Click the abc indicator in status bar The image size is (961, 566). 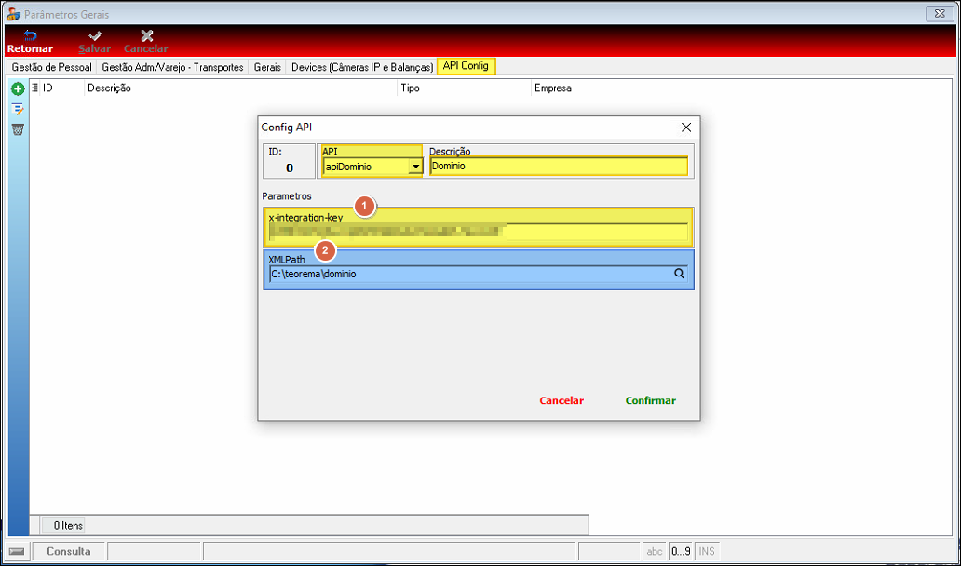pos(655,551)
